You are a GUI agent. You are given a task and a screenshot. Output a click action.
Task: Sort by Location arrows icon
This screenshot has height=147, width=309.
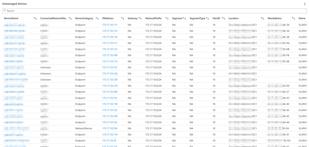262,18
